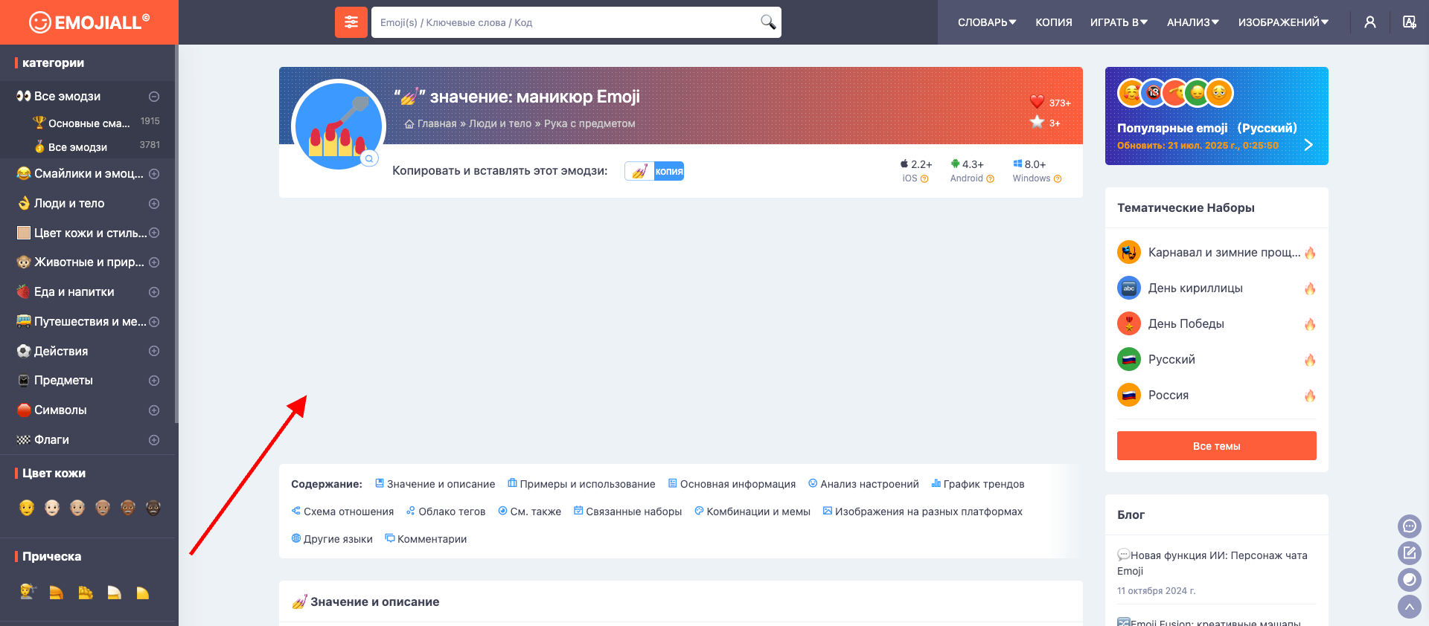Open the СЛОВАРЬ dropdown menu

coord(987,22)
